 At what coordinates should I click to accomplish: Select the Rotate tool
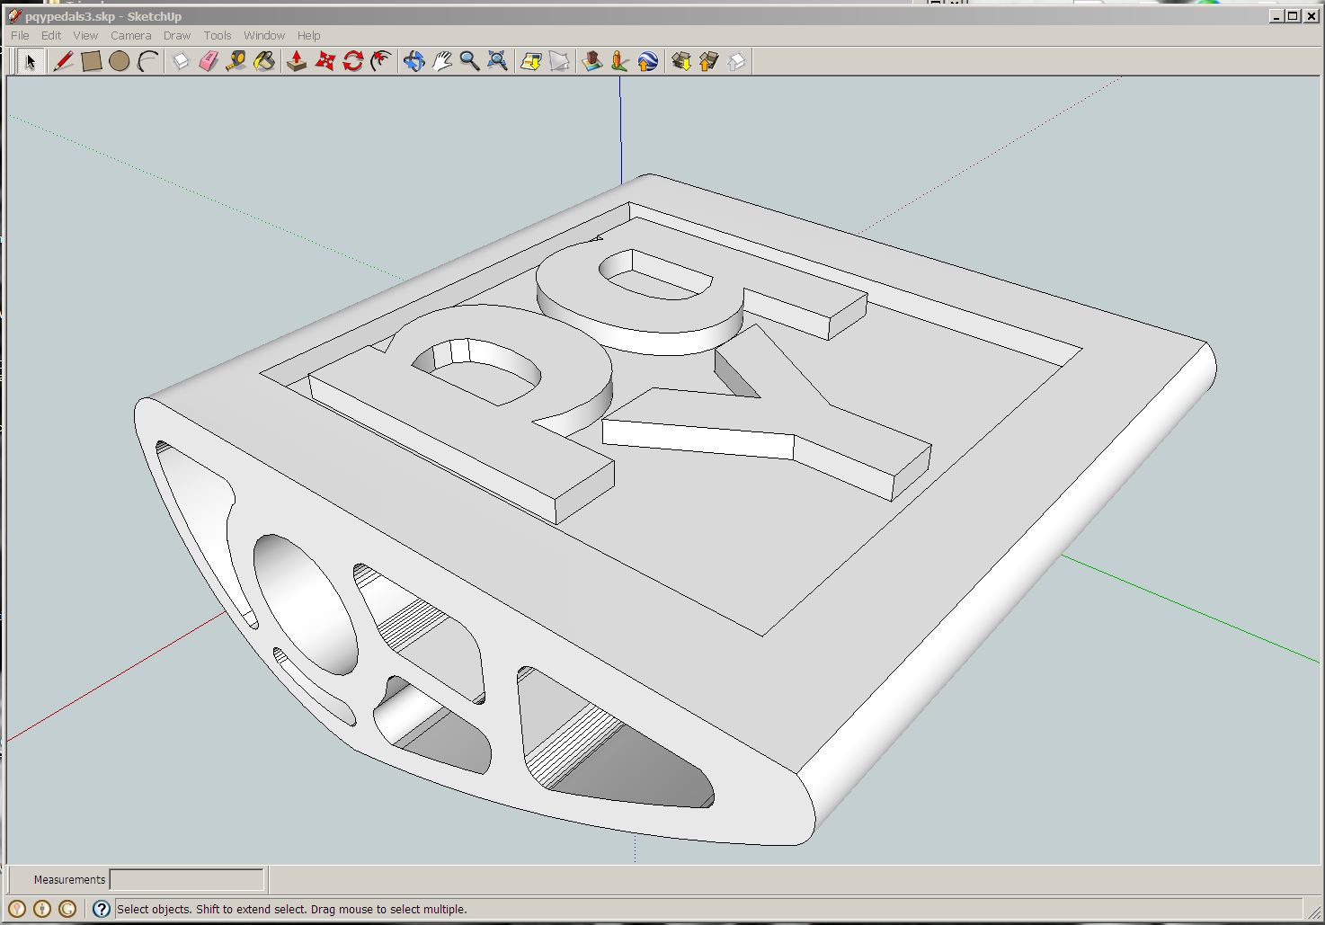(353, 61)
